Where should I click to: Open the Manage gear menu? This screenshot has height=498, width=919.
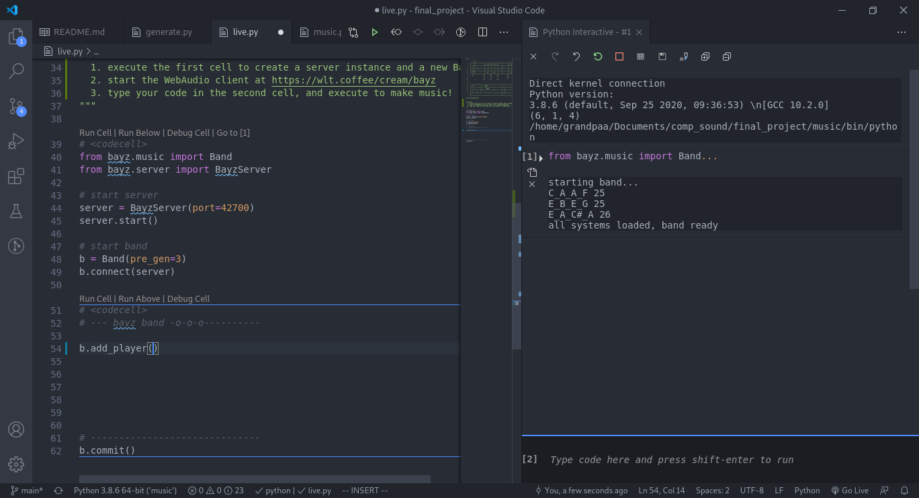pyautogui.click(x=16, y=464)
